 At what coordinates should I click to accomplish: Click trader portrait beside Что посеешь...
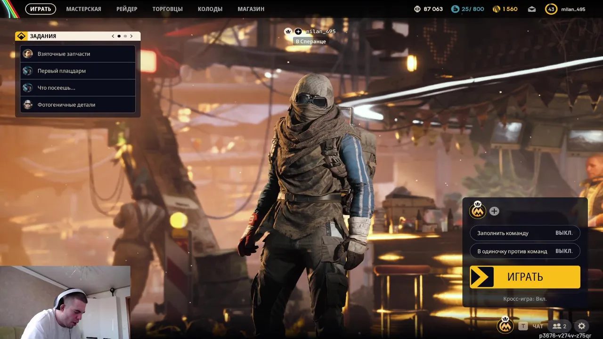(28, 88)
